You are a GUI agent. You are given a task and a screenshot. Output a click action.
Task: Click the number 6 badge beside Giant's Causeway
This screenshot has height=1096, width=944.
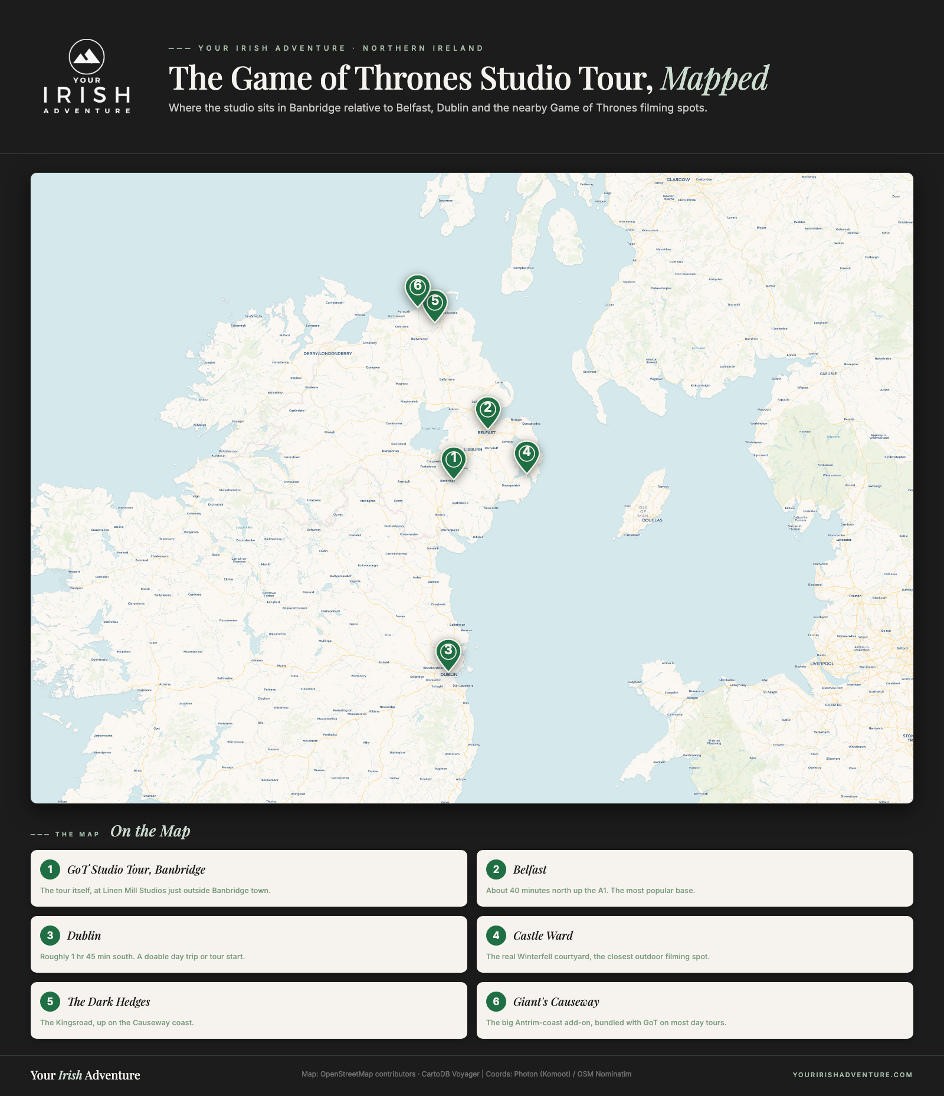(496, 1001)
